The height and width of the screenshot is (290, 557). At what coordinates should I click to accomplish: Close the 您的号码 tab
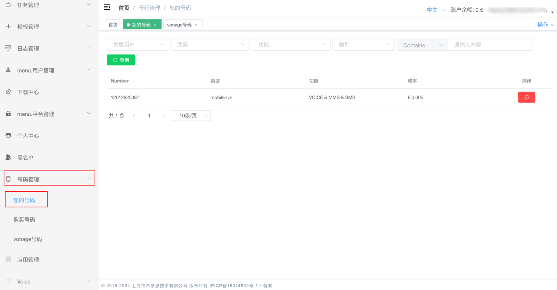click(155, 25)
